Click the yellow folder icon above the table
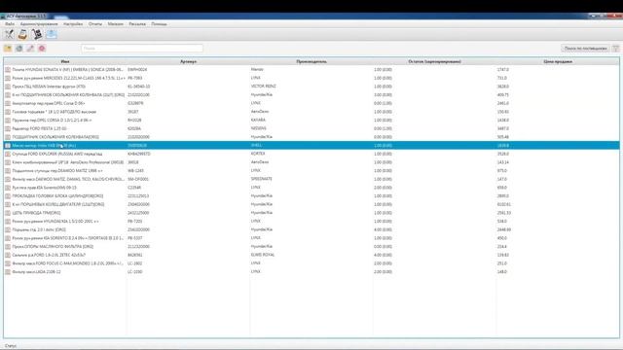This screenshot has height=350, width=623. point(8,49)
